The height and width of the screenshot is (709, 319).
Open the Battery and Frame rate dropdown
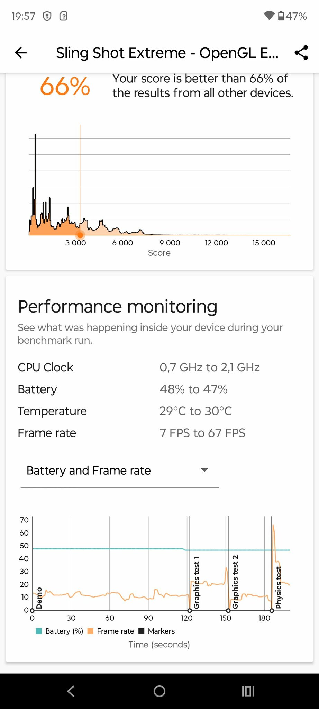120,471
